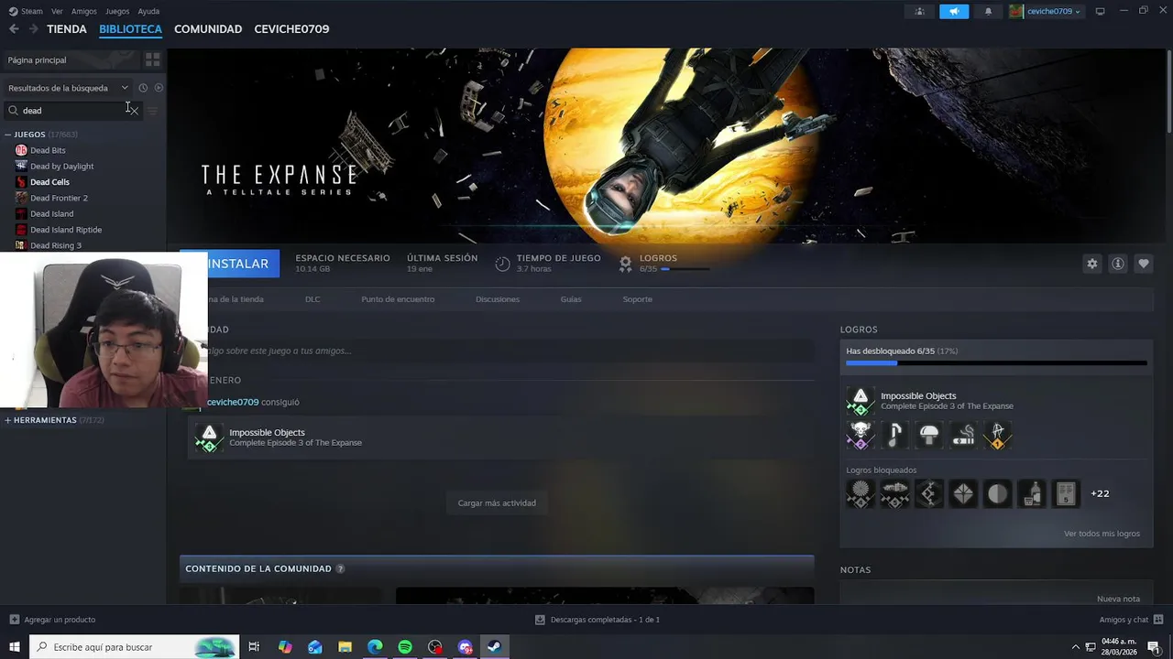Open the CEVICHE0709 profile tab

pos(291,29)
